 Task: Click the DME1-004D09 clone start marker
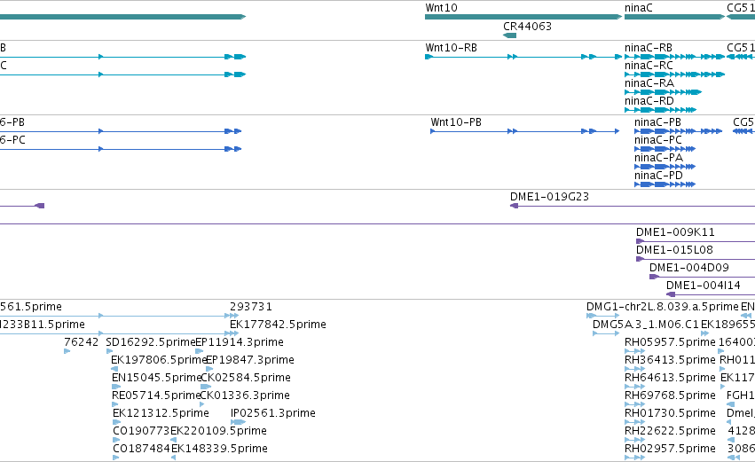tap(654, 277)
